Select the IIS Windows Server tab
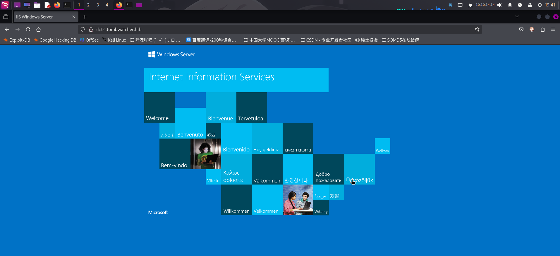 click(46, 17)
